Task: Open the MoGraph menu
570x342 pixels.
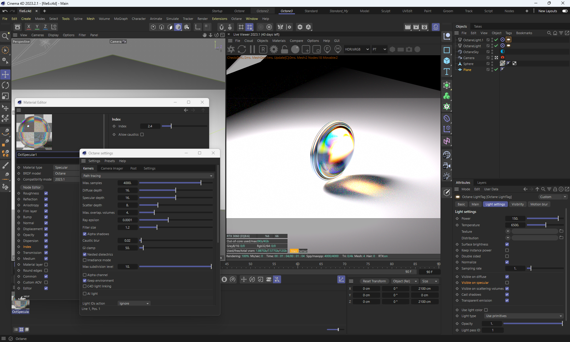Action: 121,19
